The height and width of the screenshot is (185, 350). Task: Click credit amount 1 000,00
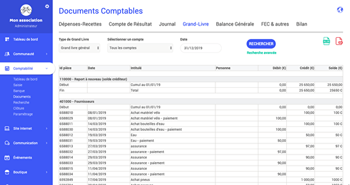click(x=307, y=180)
